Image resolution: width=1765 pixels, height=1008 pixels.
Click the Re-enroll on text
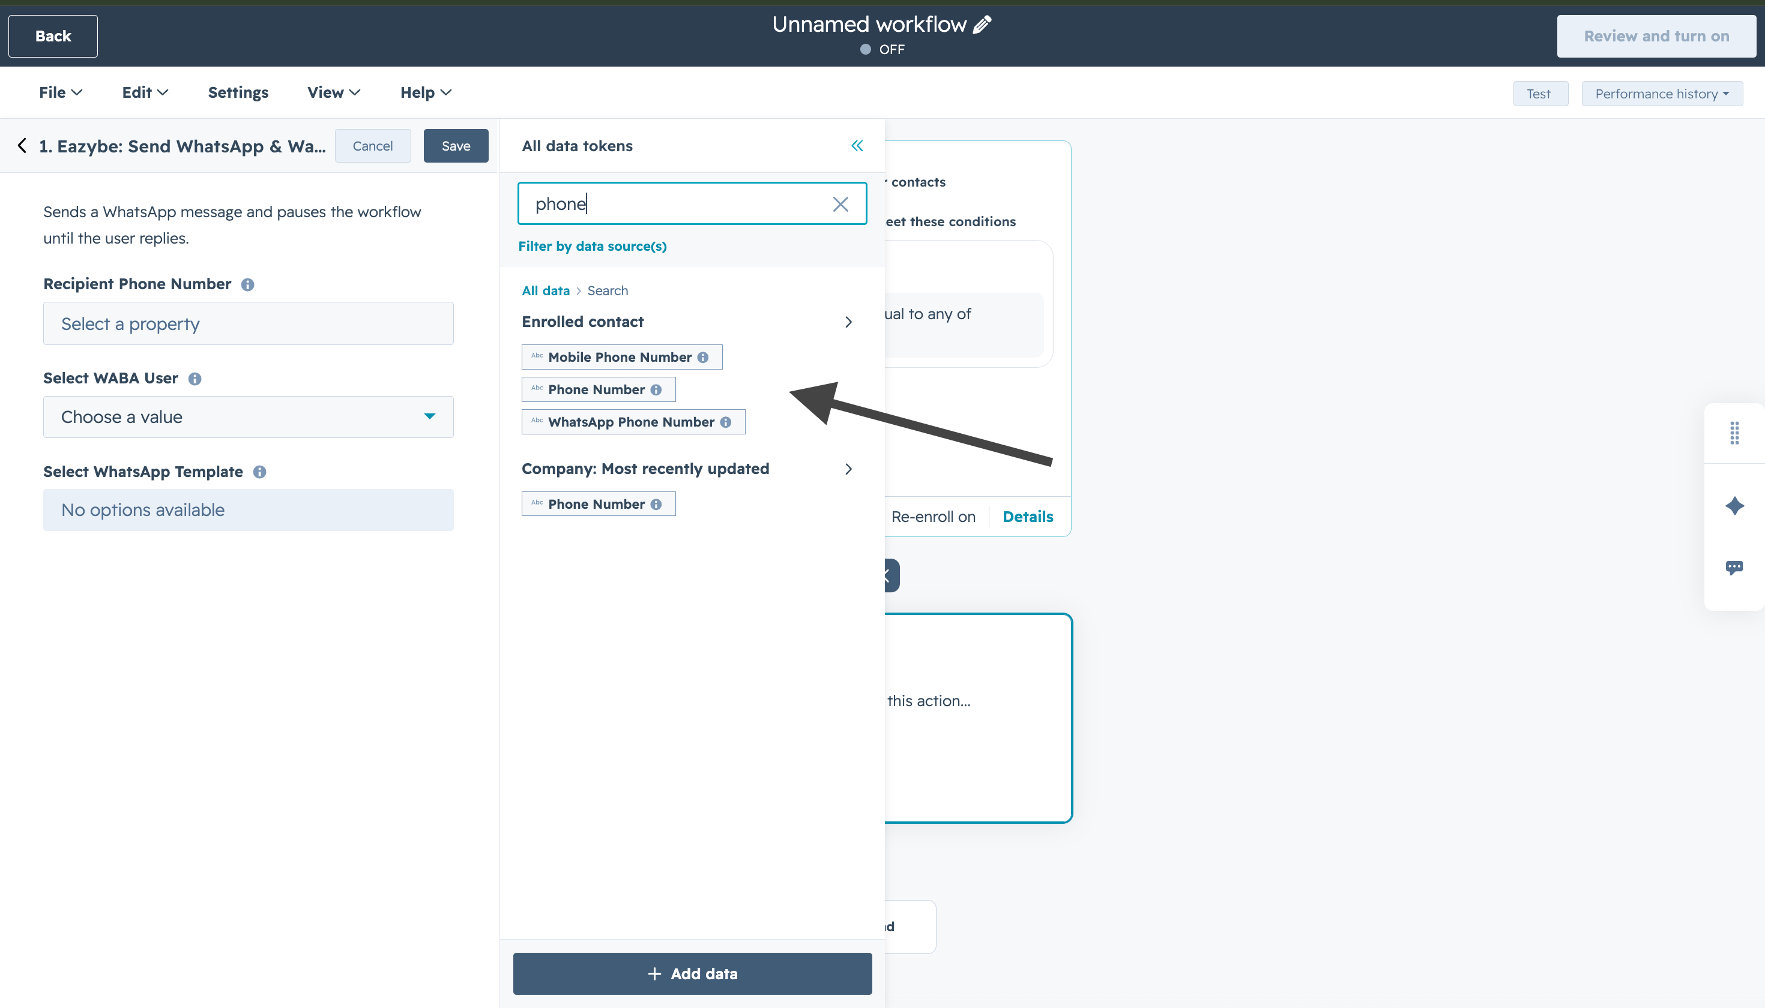coord(933,517)
